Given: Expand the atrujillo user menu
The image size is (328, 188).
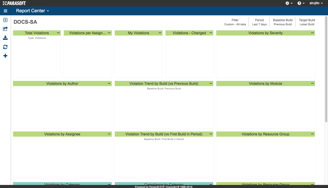Looking at the screenshot, I should (316, 3).
